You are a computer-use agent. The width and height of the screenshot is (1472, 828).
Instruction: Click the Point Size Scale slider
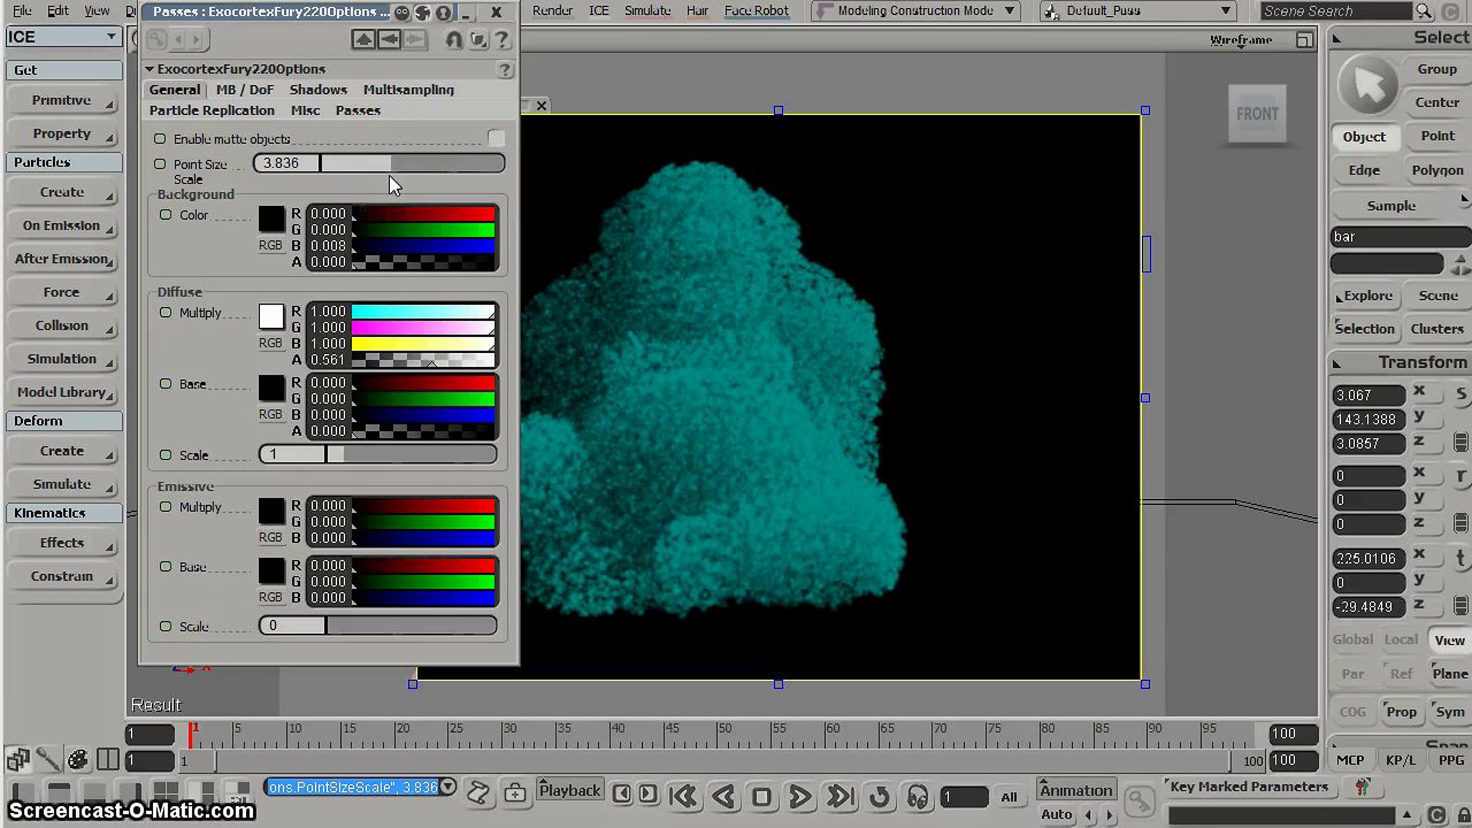tap(379, 163)
